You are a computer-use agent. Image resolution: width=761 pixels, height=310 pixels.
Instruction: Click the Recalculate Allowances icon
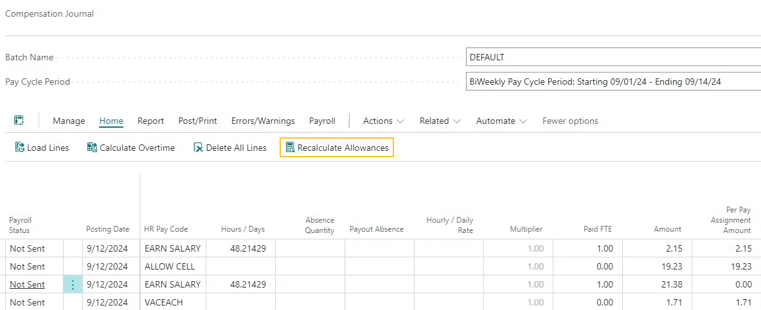pos(290,148)
